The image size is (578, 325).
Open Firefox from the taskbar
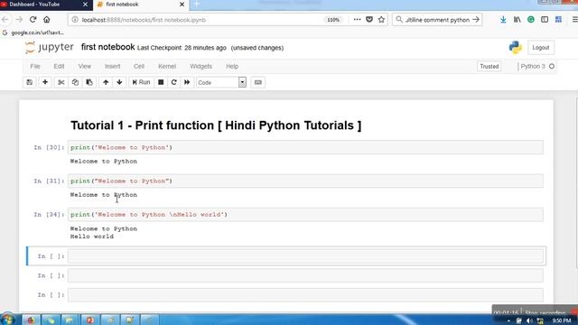coord(31,320)
